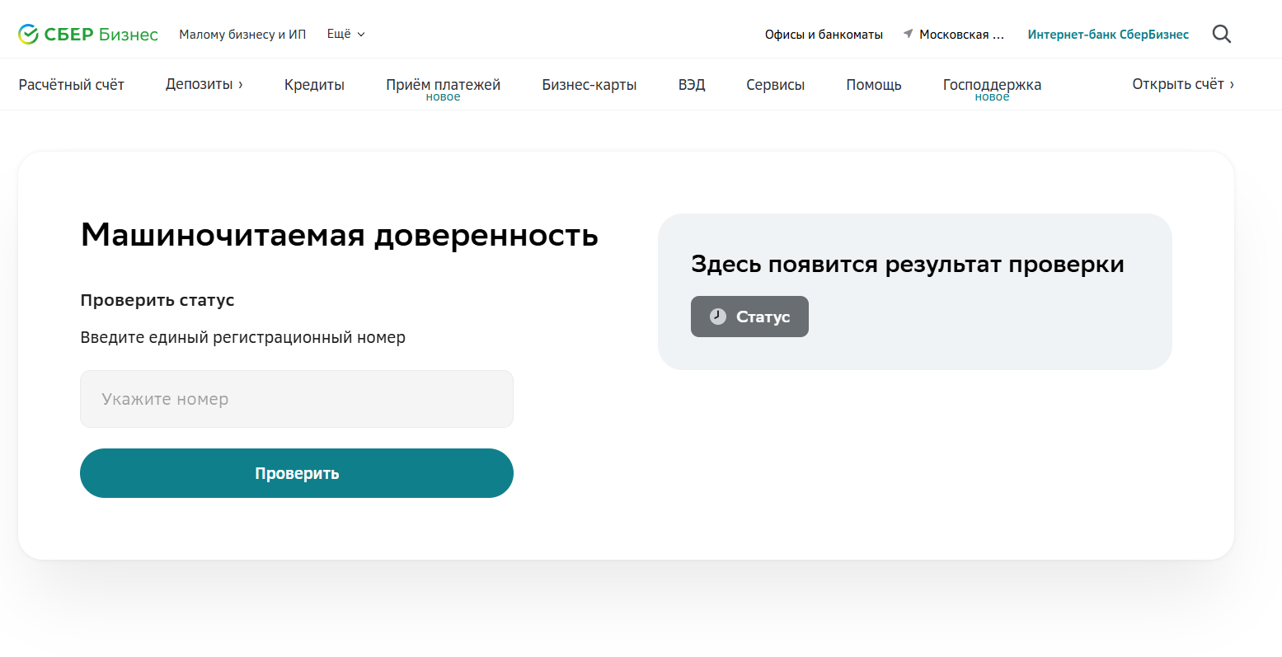Click the Статус button

point(749,317)
